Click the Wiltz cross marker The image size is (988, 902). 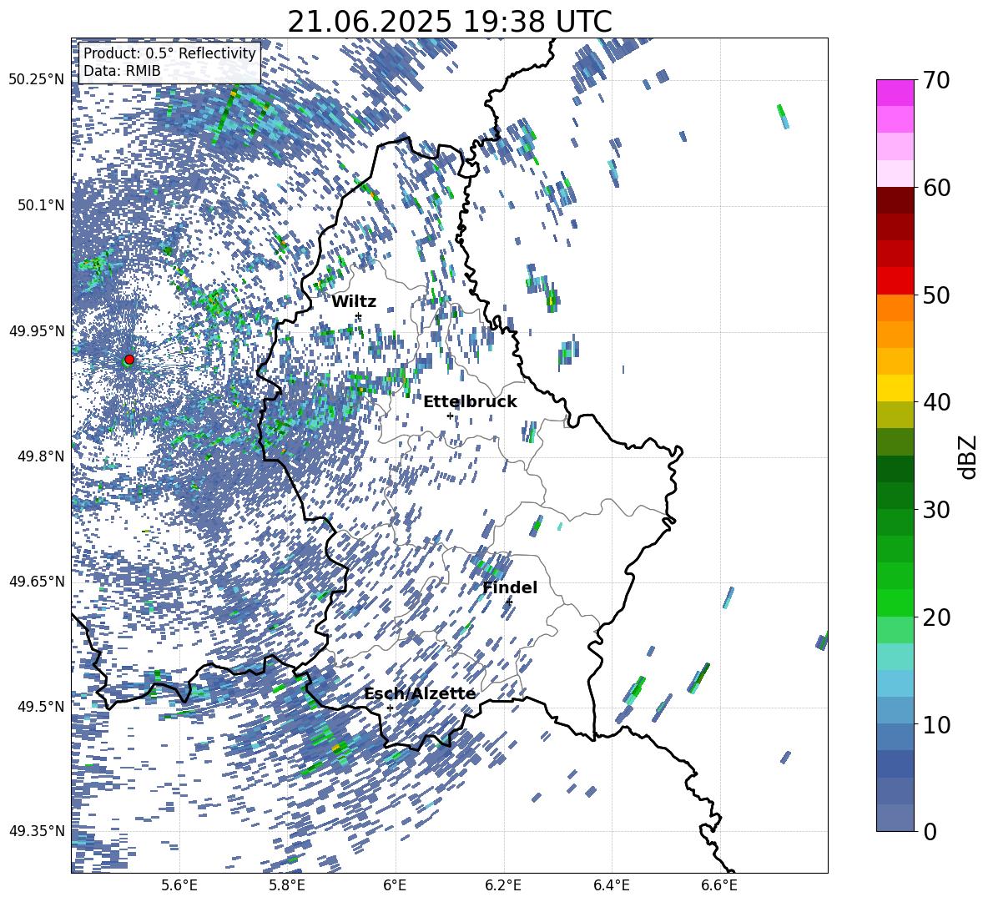[x=359, y=315]
